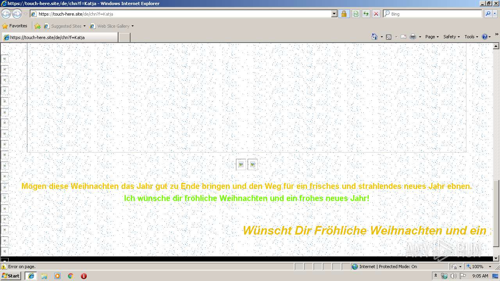Open the recent pages dropdown arrow
500x281 pixels.
click(x=25, y=14)
